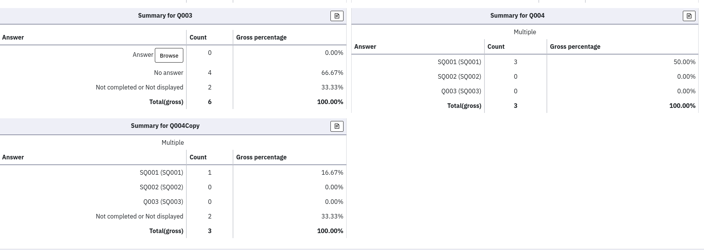Click the Multiple label under Q004Copy
This screenshot has width=704, height=250.
[173, 143]
